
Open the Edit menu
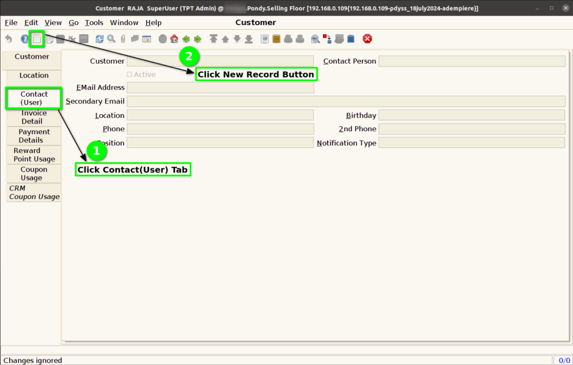pyautogui.click(x=31, y=22)
